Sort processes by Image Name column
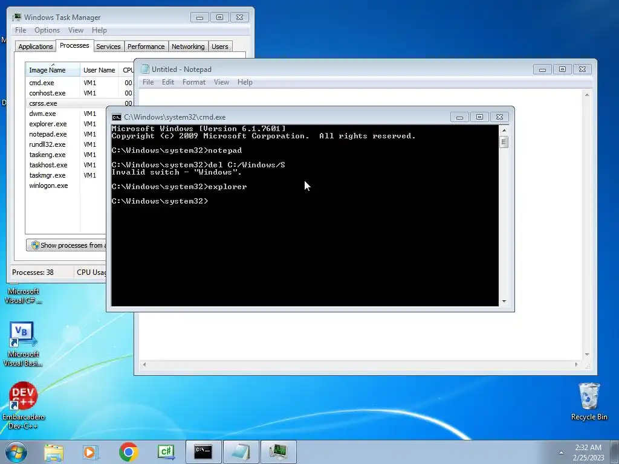The height and width of the screenshot is (464, 619). pos(53,70)
